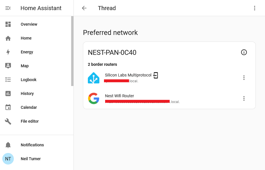Open Silicon Labs Multiprotocol options menu

point(244,78)
